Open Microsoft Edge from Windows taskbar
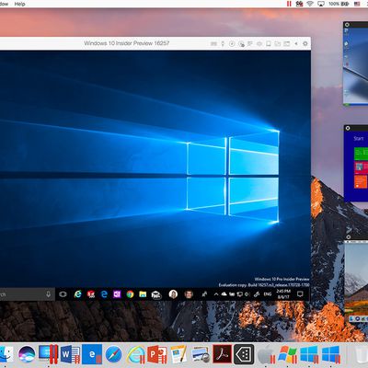This screenshot has width=368, height=368. 104,294
